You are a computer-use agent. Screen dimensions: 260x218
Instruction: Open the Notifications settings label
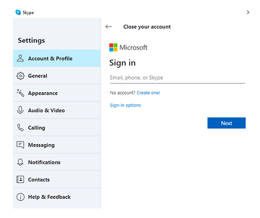44,162
